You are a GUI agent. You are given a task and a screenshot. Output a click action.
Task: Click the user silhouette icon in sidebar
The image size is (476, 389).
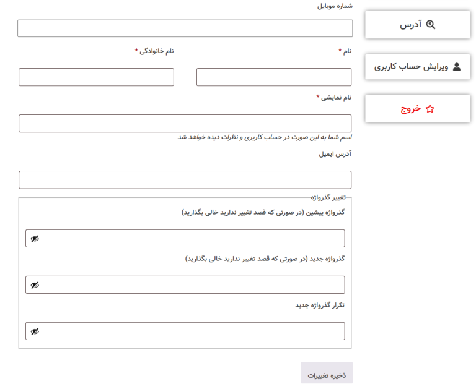(x=457, y=67)
